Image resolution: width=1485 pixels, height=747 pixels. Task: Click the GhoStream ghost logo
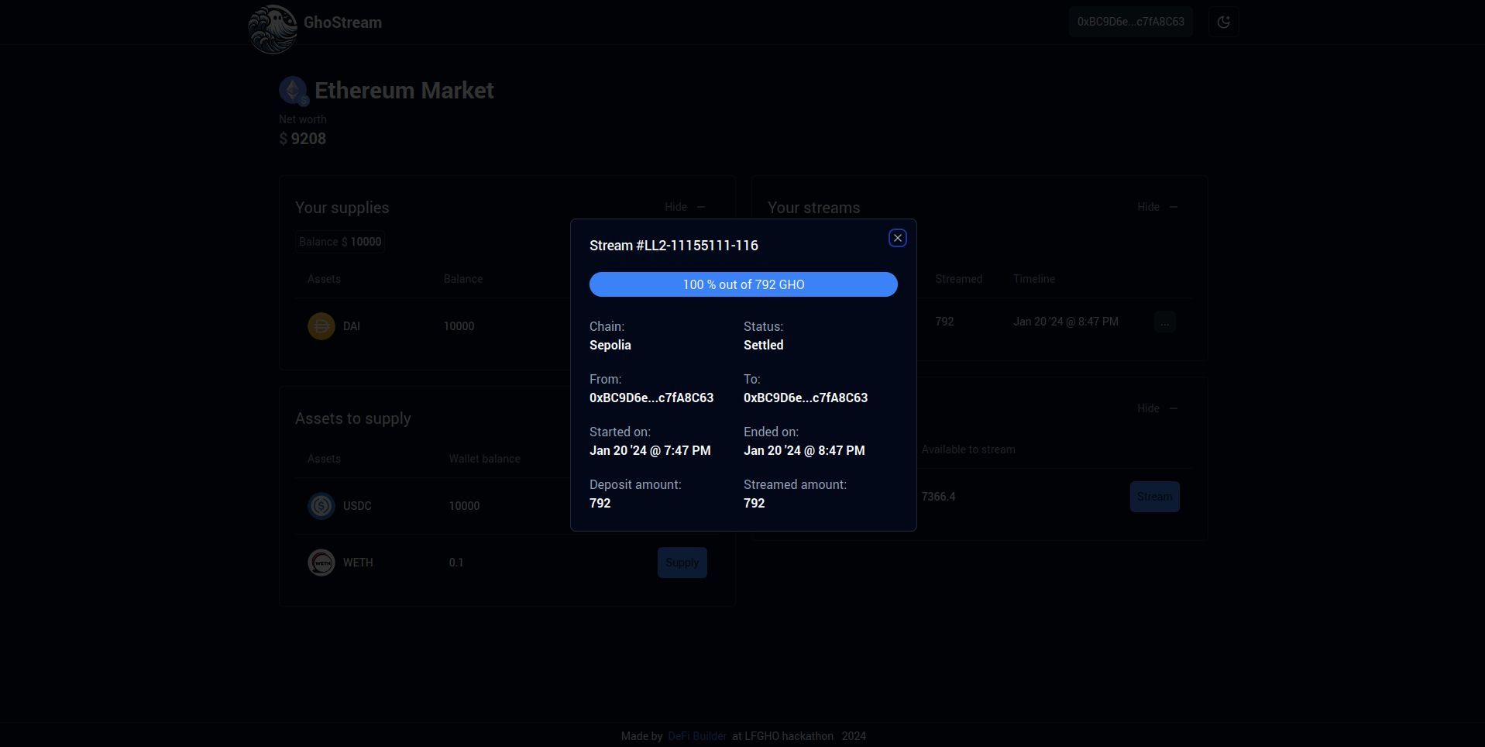[x=273, y=29]
